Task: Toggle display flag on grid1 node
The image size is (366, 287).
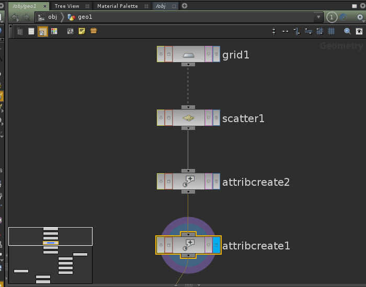Action: coord(216,54)
